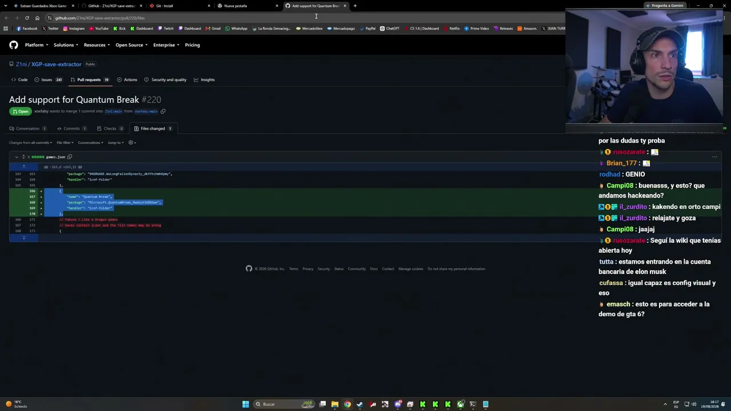The height and width of the screenshot is (411, 731).
Task: Open YouTube bookmark in bookmarks bar
Action: 99,29
